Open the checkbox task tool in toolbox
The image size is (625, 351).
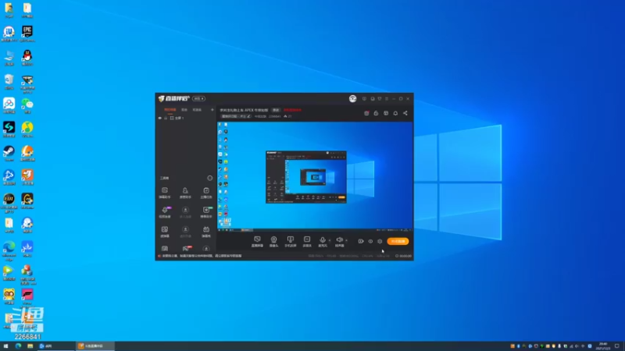(x=206, y=192)
